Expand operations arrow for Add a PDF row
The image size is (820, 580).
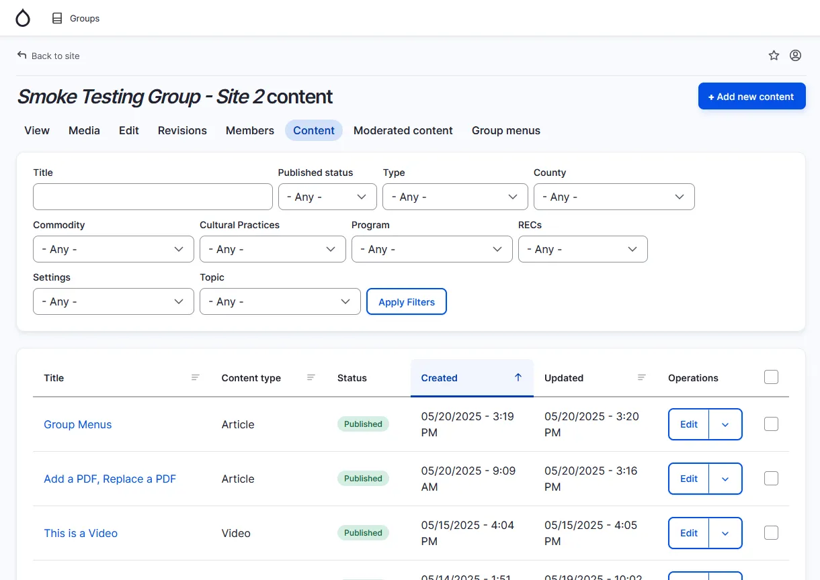(x=725, y=479)
